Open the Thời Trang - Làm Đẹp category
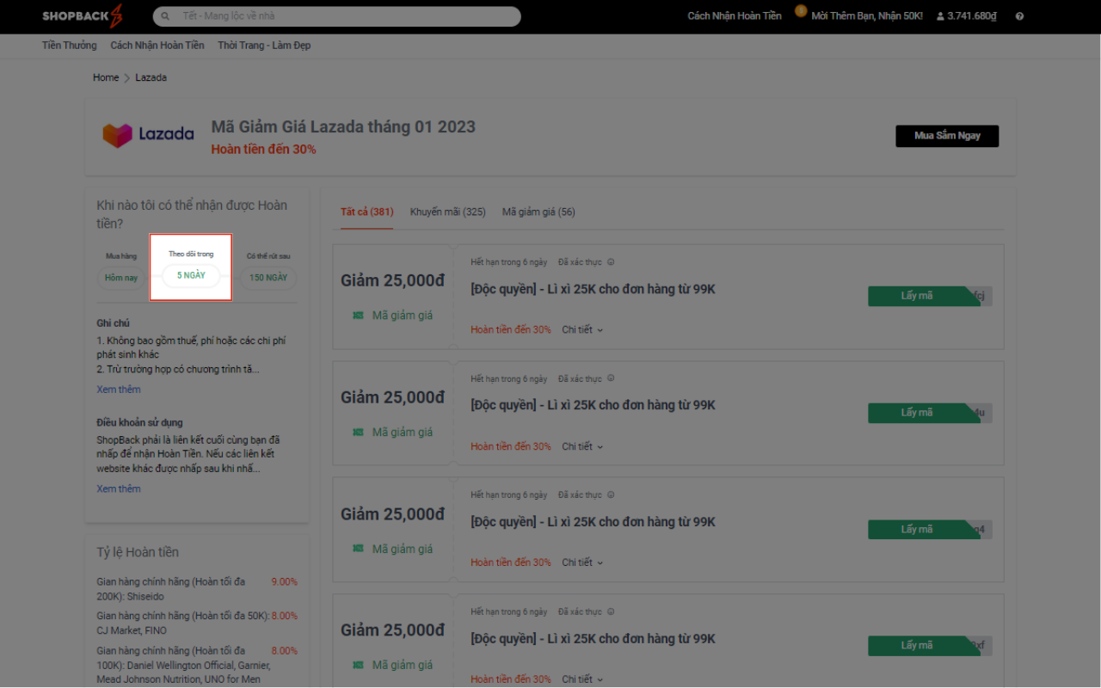 coord(264,46)
